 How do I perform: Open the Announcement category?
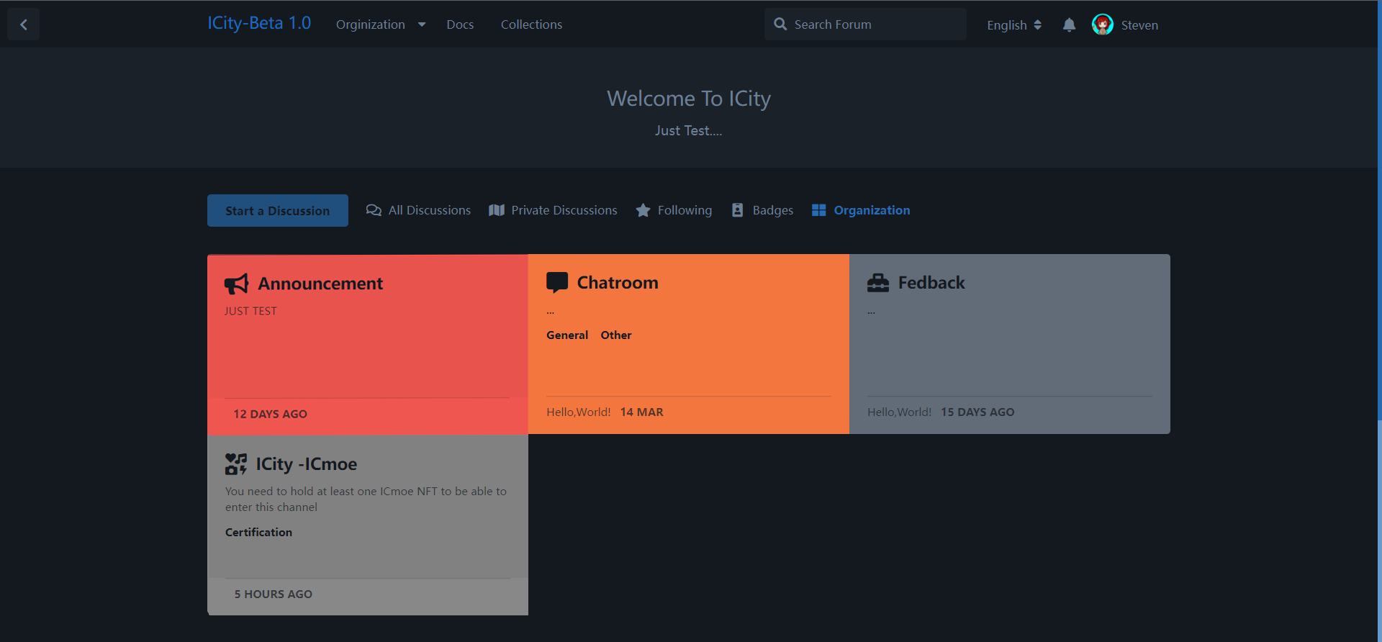click(320, 284)
